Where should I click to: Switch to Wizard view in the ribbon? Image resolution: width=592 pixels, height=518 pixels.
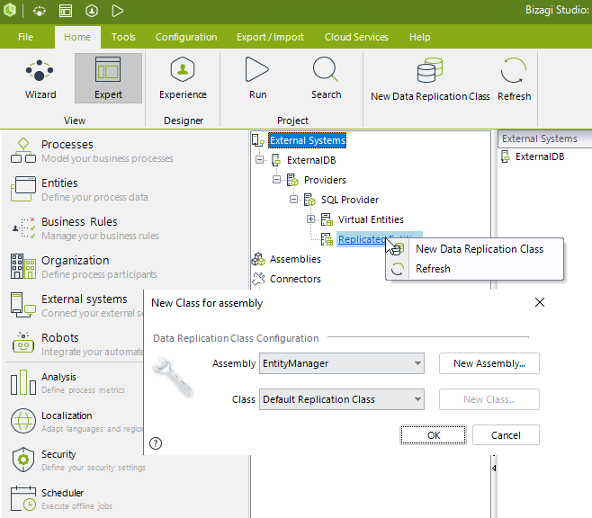(40, 78)
